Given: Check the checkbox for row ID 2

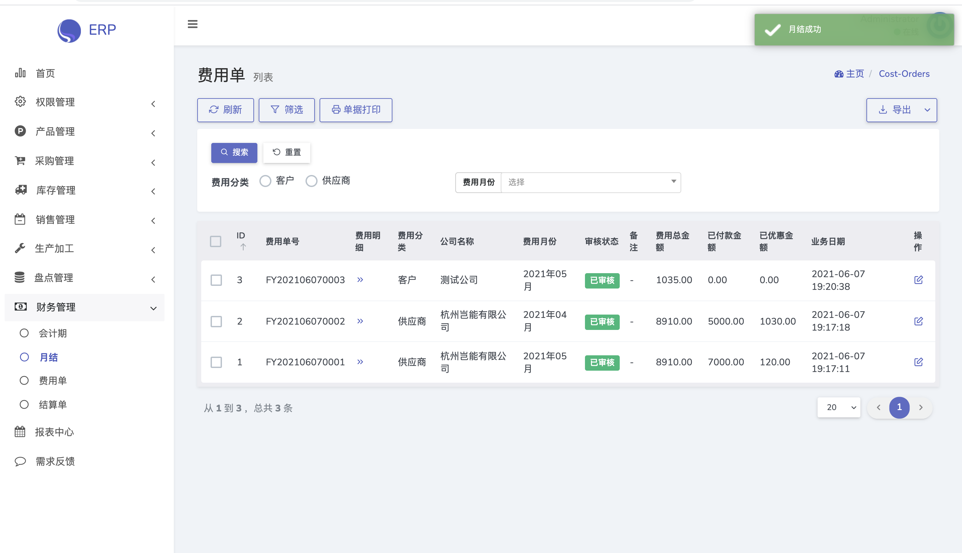Looking at the screenshot, I should coord(216,322).
